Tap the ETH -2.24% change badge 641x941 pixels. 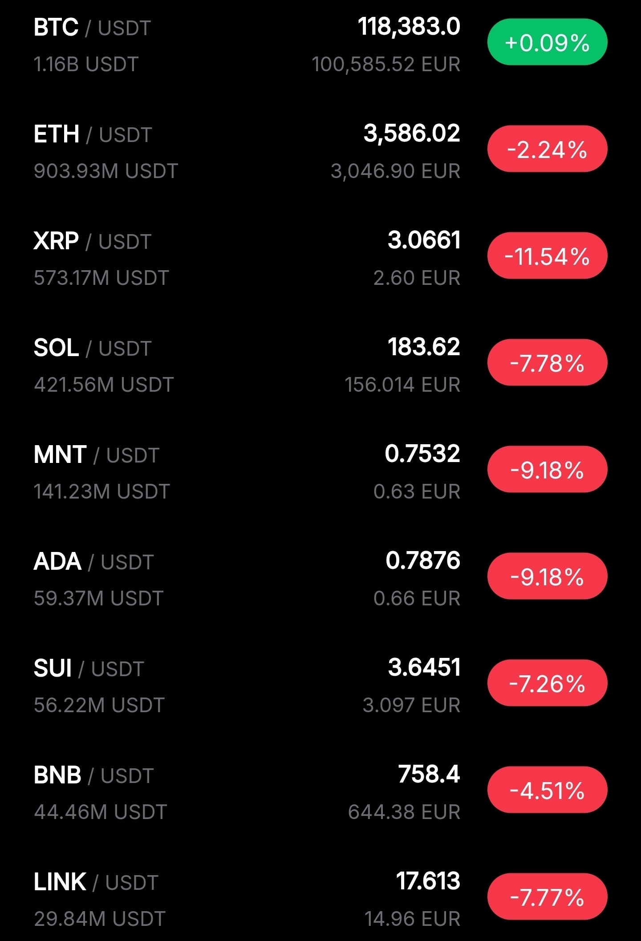(x=547, y=149)
